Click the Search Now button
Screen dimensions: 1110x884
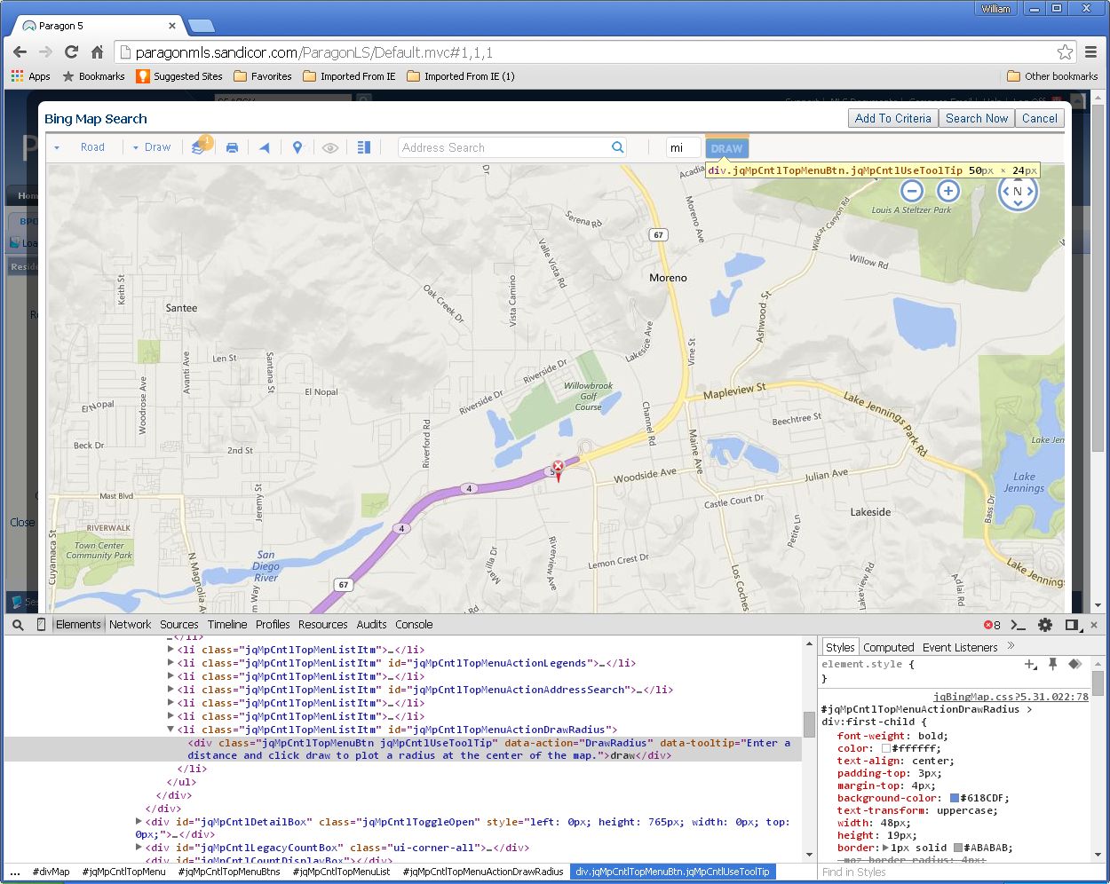(977, 118)
